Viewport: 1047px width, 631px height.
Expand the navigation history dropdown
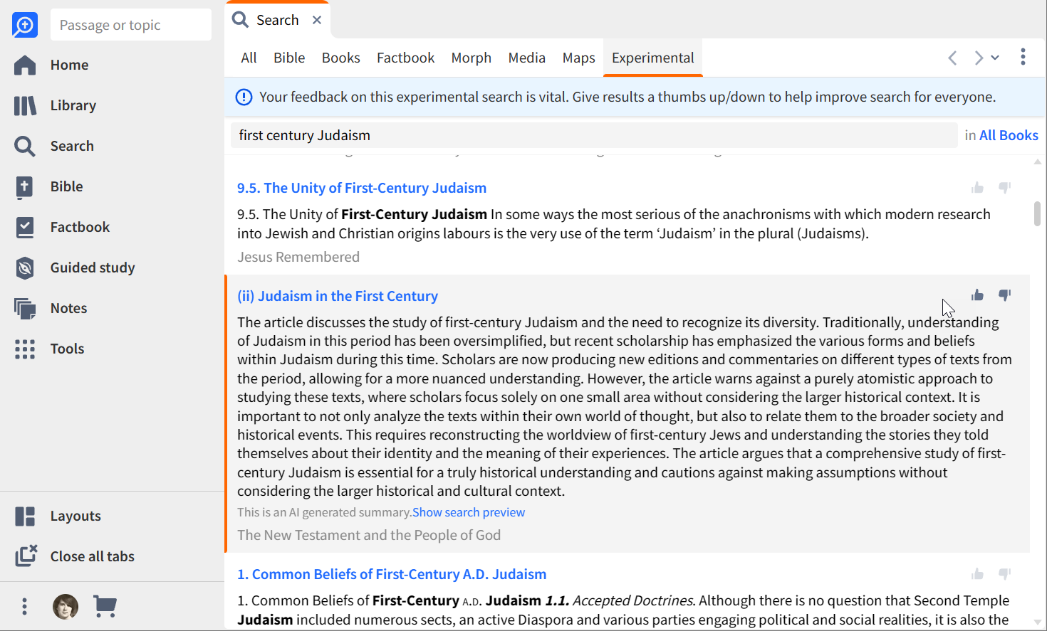[x=995, y=58]
